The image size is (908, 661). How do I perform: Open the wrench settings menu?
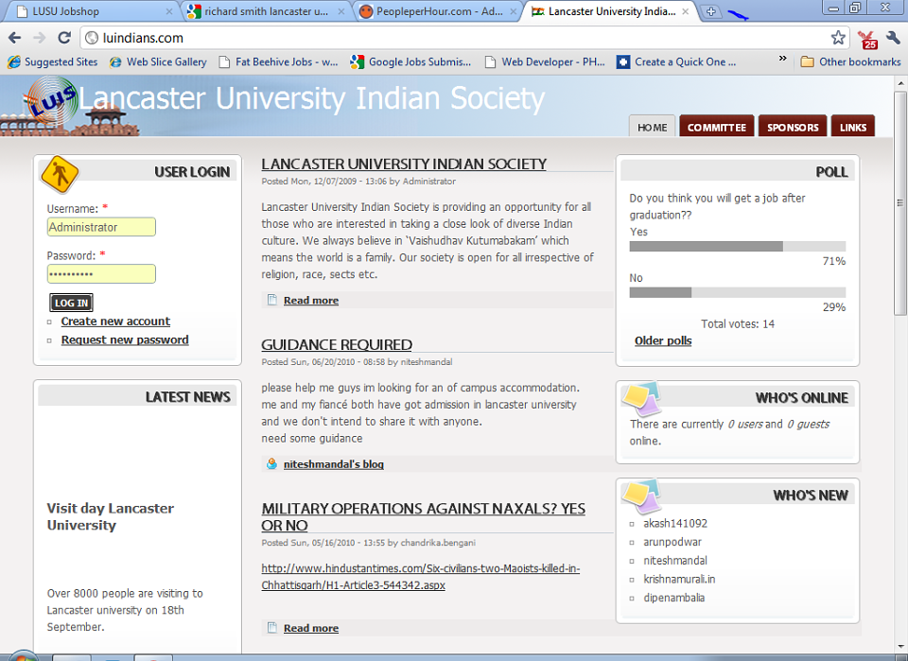[x=892, y=38]
